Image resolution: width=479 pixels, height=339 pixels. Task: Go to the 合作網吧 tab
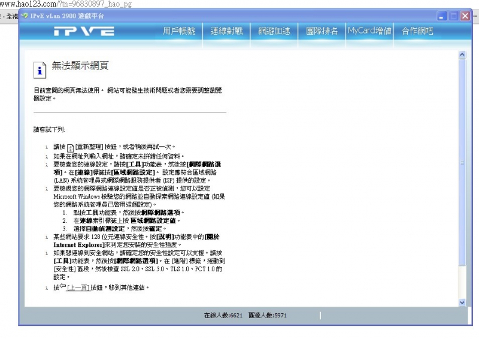pyautogui.click(x=417, y=31)
